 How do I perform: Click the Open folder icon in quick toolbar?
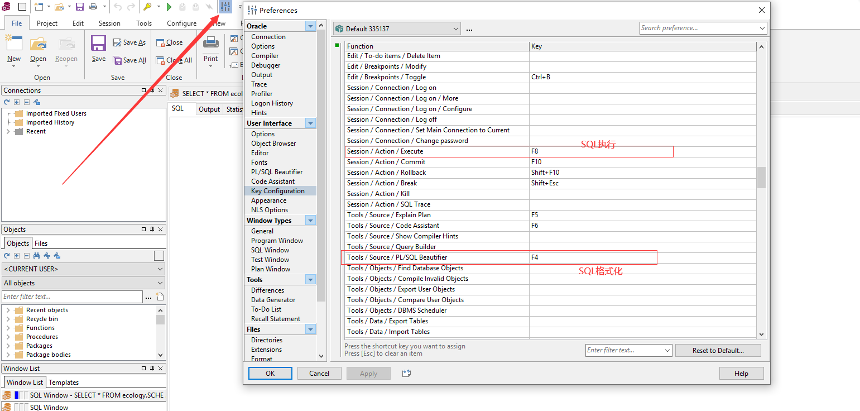pos(59,7)
